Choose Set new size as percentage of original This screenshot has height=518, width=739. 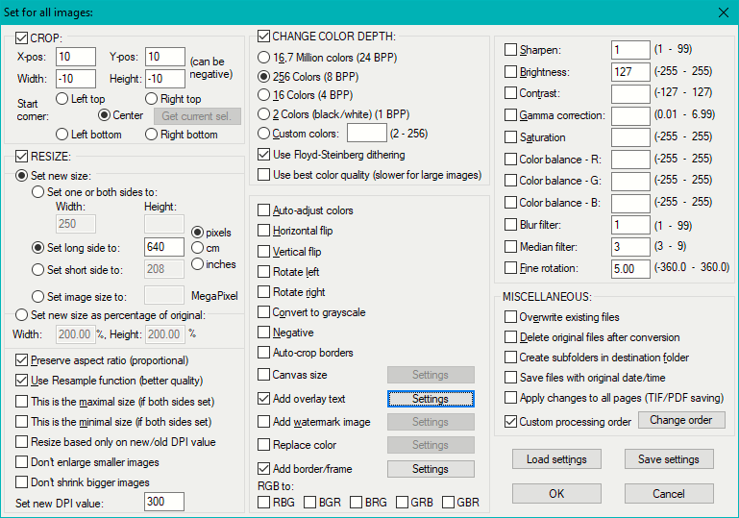coord(22,315)
